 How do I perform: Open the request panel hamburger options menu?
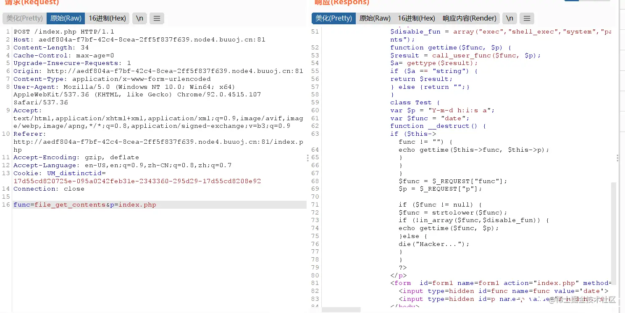pyautogui.click(x=157, y=18)
